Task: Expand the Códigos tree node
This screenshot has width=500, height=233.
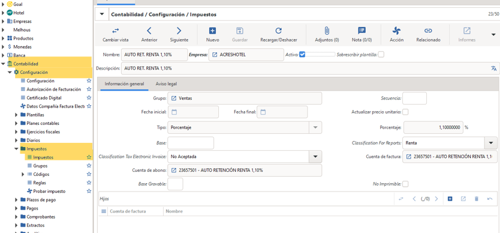Action: point(23,174)
